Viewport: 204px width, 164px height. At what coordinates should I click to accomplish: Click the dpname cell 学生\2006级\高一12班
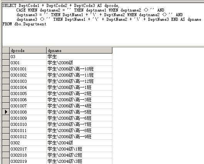tap(79, 81)
